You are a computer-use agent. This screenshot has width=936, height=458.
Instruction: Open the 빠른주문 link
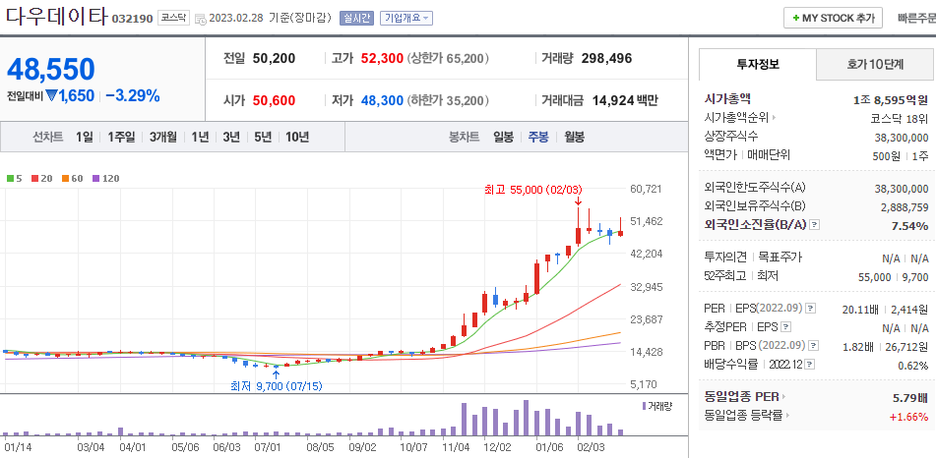916,18
